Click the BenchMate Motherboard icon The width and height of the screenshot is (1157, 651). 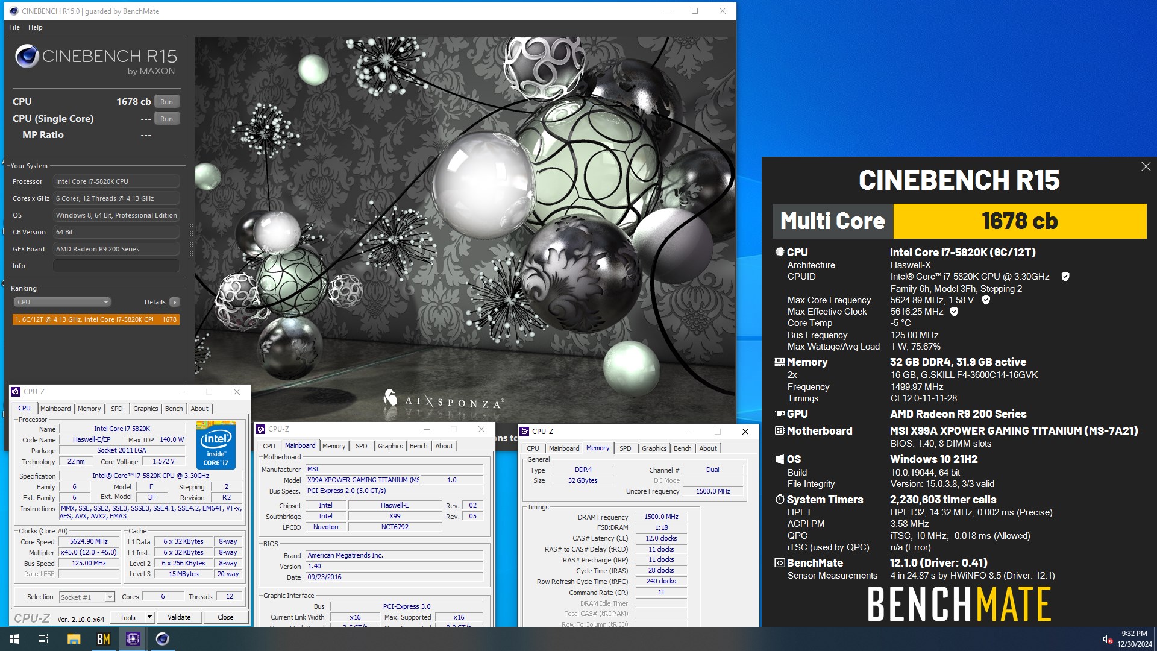click(780, 430)
